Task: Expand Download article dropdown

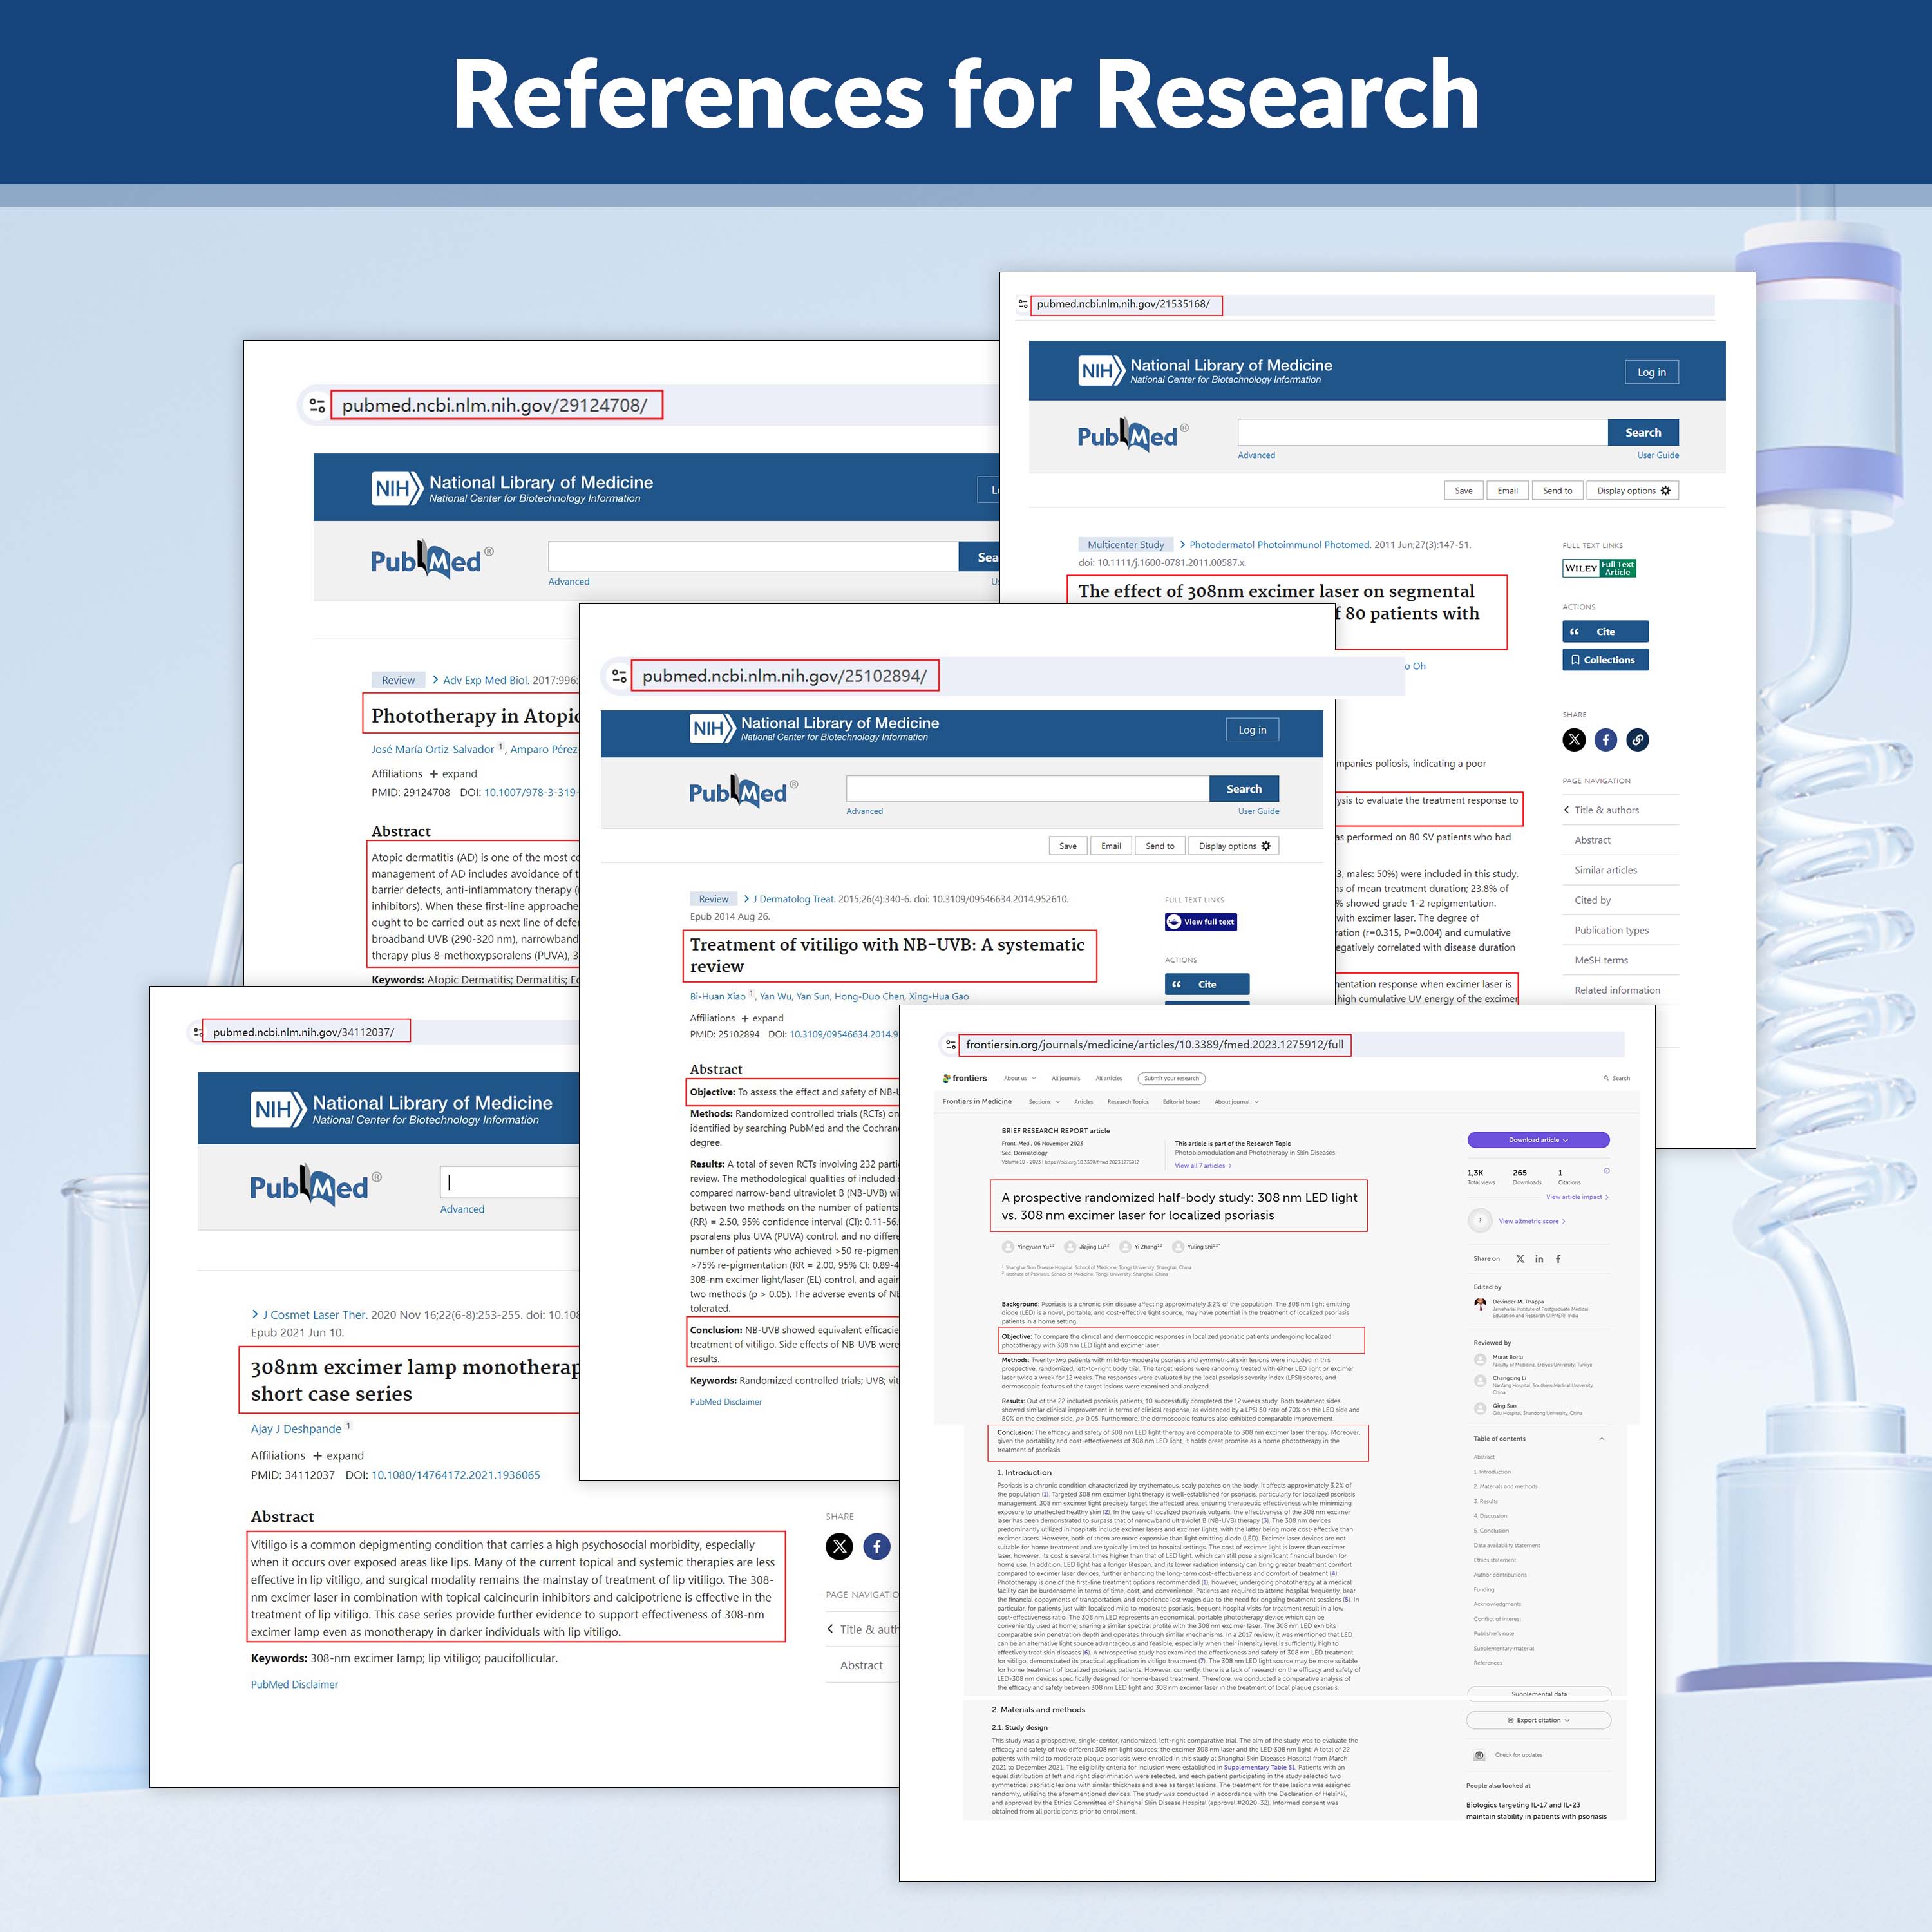Action: pyautogui.click(x=1538, y=1140)
